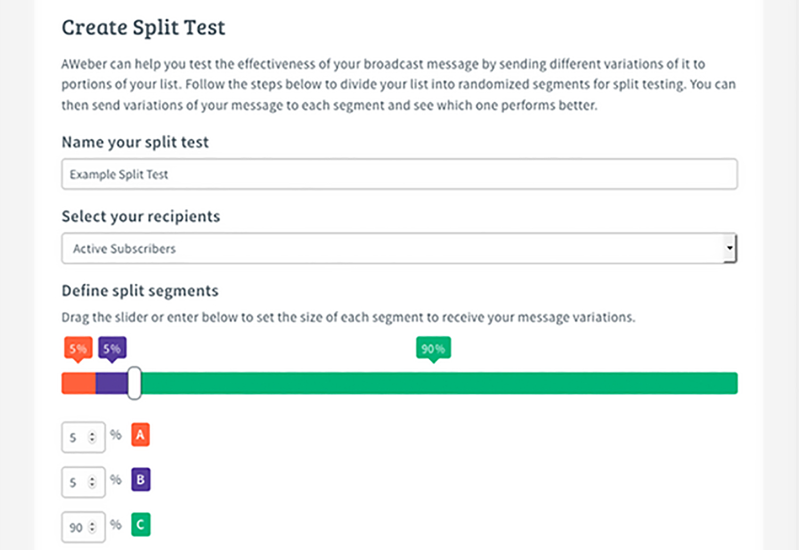Image resolution: width=799 pixels, height=550 pixels.
Task: Click the purple segment B badge
Action: point(140,479)
